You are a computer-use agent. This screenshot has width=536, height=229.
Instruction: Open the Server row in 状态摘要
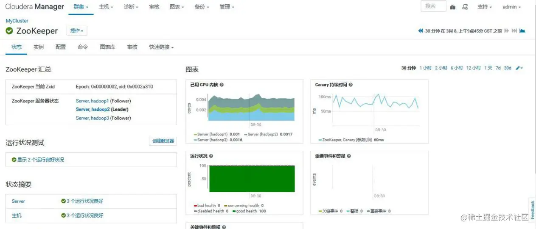18,201
